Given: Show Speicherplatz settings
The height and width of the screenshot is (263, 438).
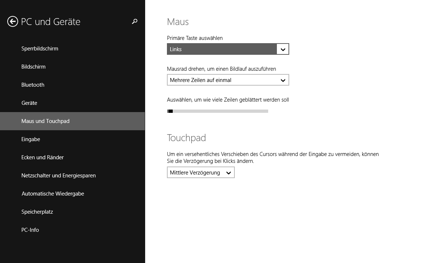Looking at the screenshot, I should (37, 212).
